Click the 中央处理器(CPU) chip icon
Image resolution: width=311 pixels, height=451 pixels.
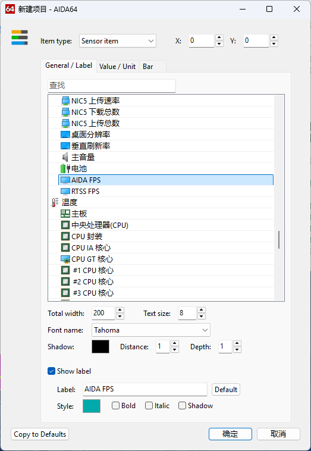65,225
